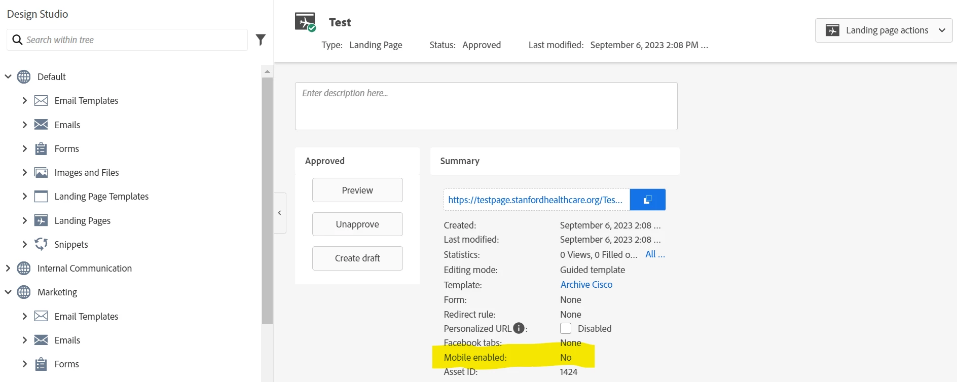Select Email Templates under Default

(x=86, y=101)
